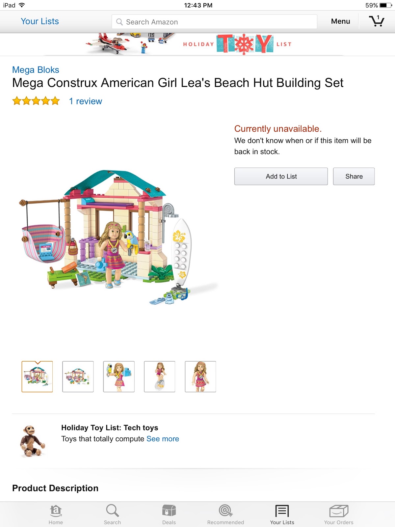395x527 pixels.
Task: Click the magnifier in search bar
Action: pos(119,22)
